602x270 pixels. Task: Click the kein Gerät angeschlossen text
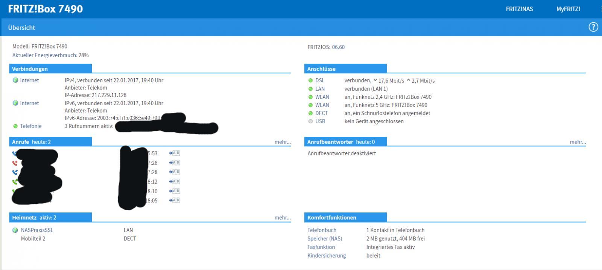point(374,121)
